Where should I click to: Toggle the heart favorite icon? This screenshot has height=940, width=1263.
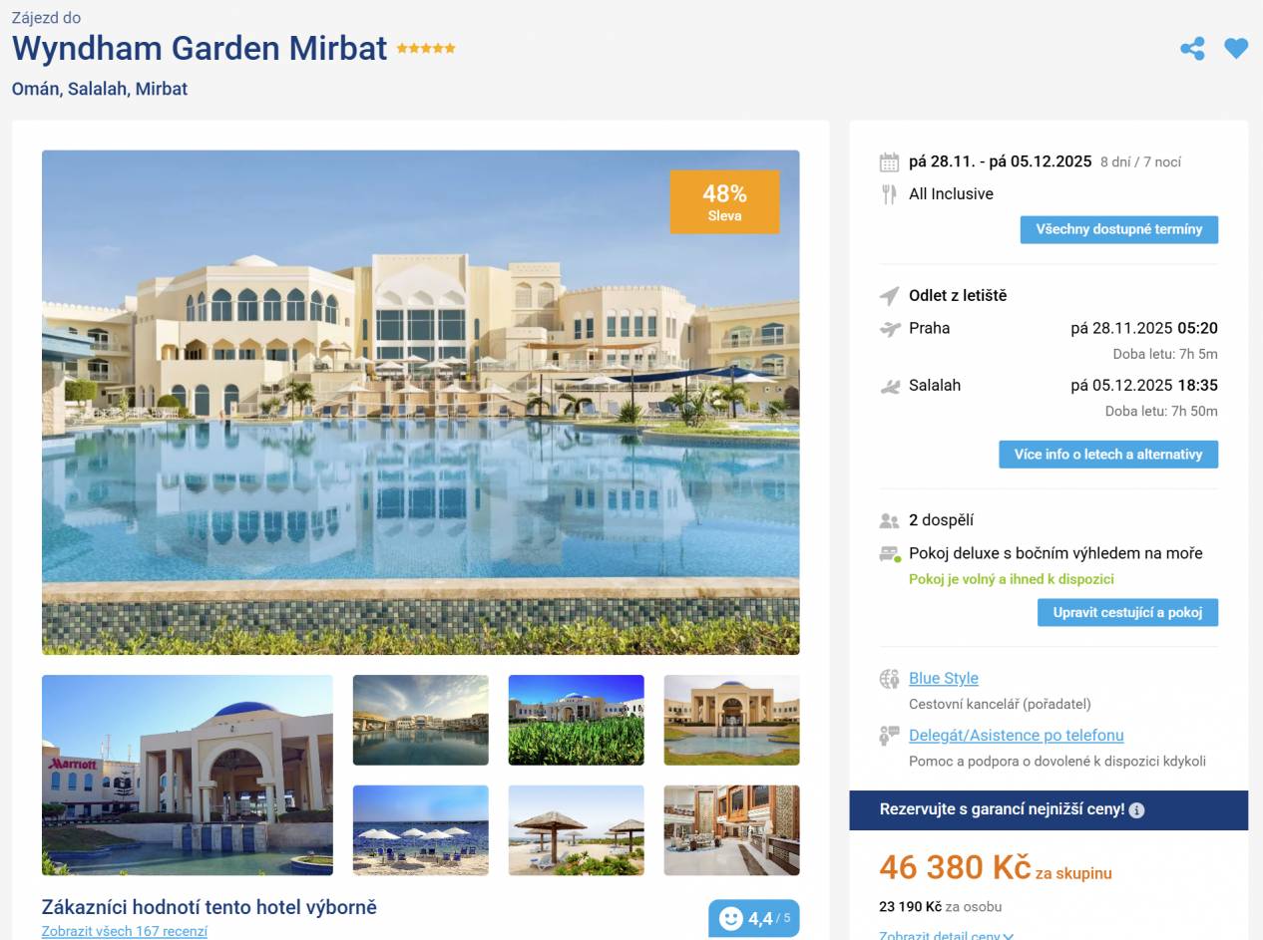tap(1236, 48)
